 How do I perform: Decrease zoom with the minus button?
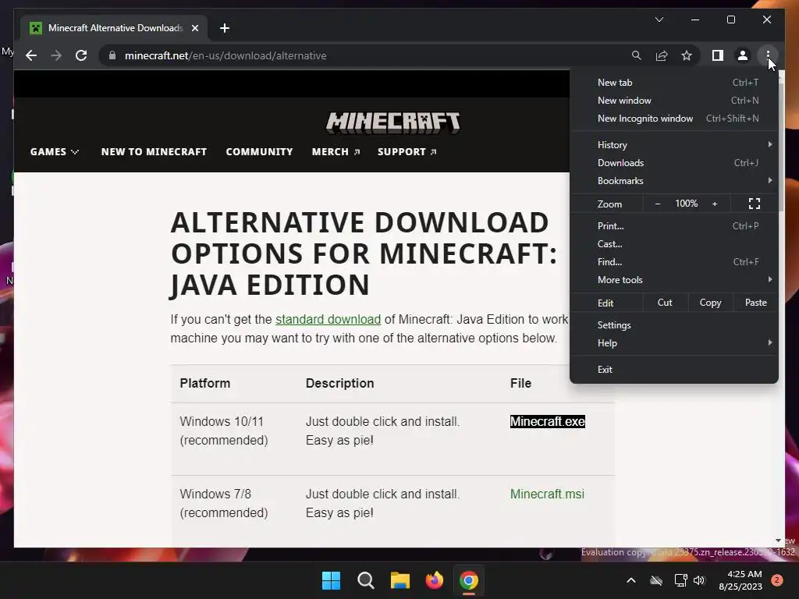coord(657,204)
